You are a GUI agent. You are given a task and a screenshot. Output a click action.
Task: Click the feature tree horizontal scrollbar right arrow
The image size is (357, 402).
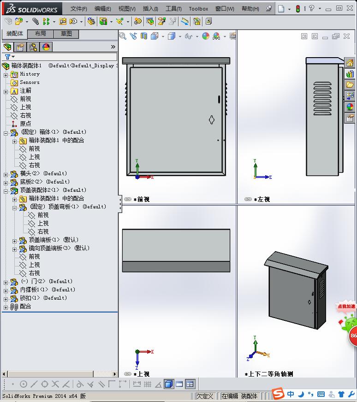coord(115,374)
